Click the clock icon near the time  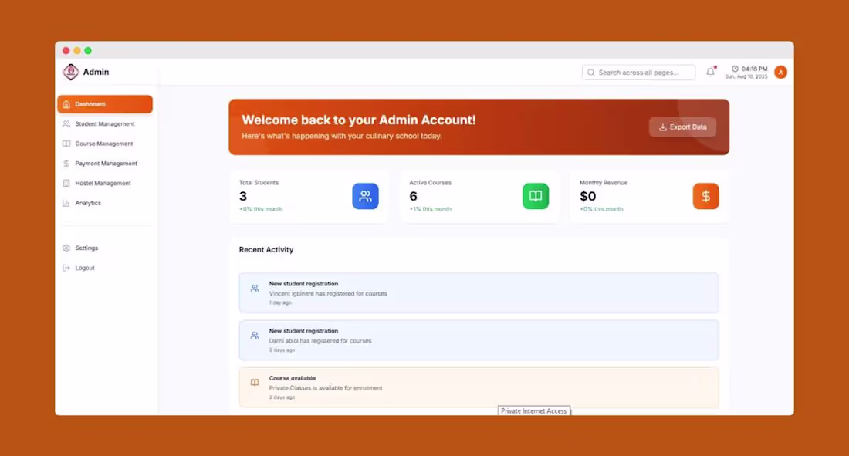click(x=735, y=69)
